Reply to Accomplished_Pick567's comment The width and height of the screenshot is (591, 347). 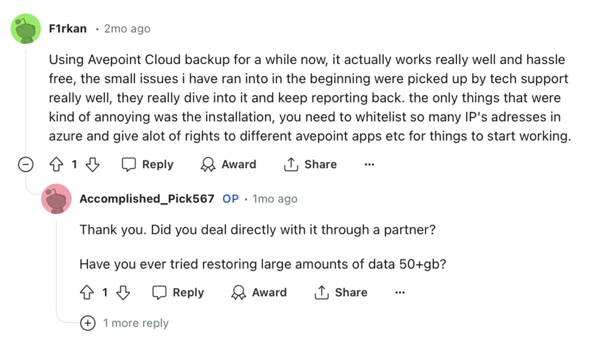coord(178,292)
